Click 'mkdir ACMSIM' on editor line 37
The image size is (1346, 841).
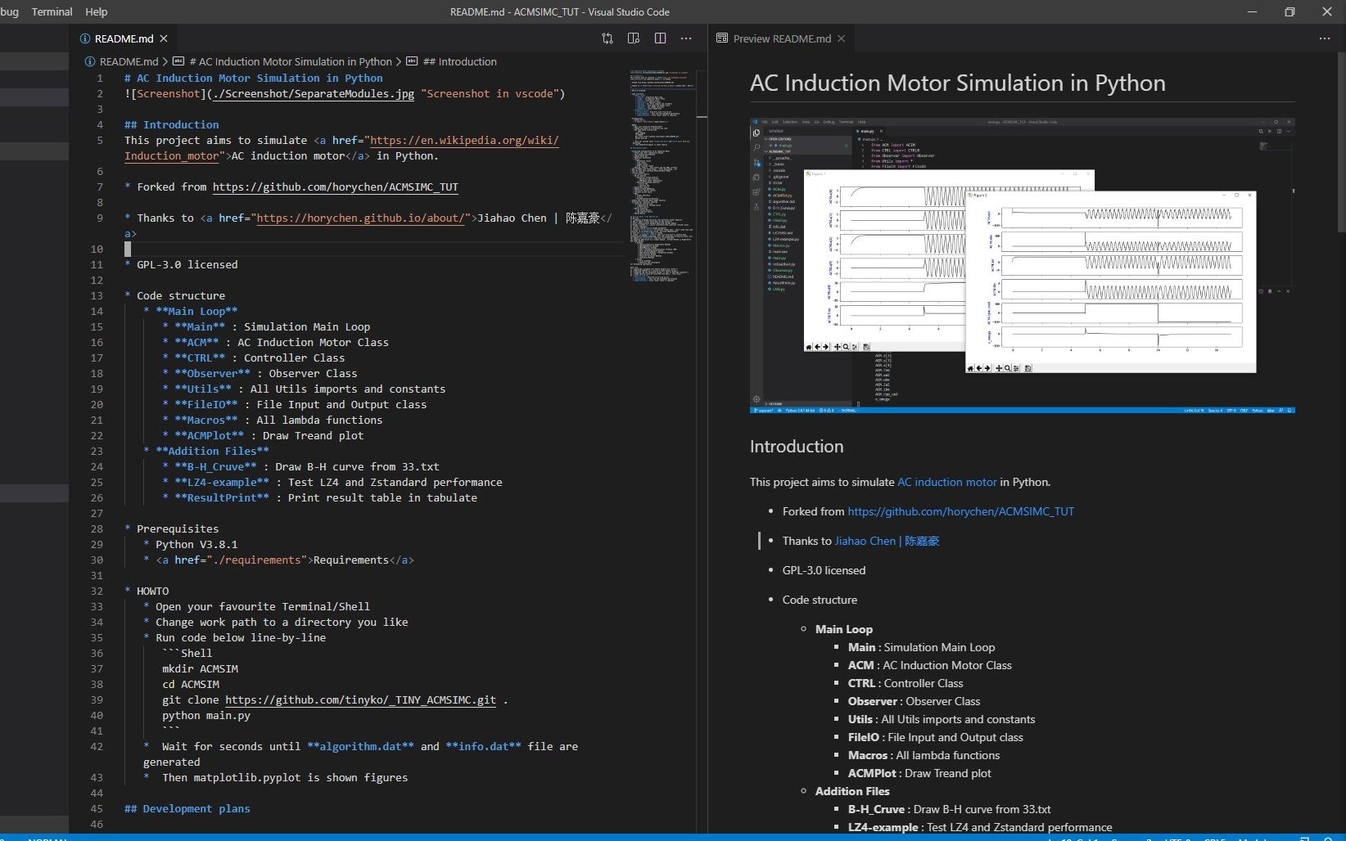tap(200, 668)
